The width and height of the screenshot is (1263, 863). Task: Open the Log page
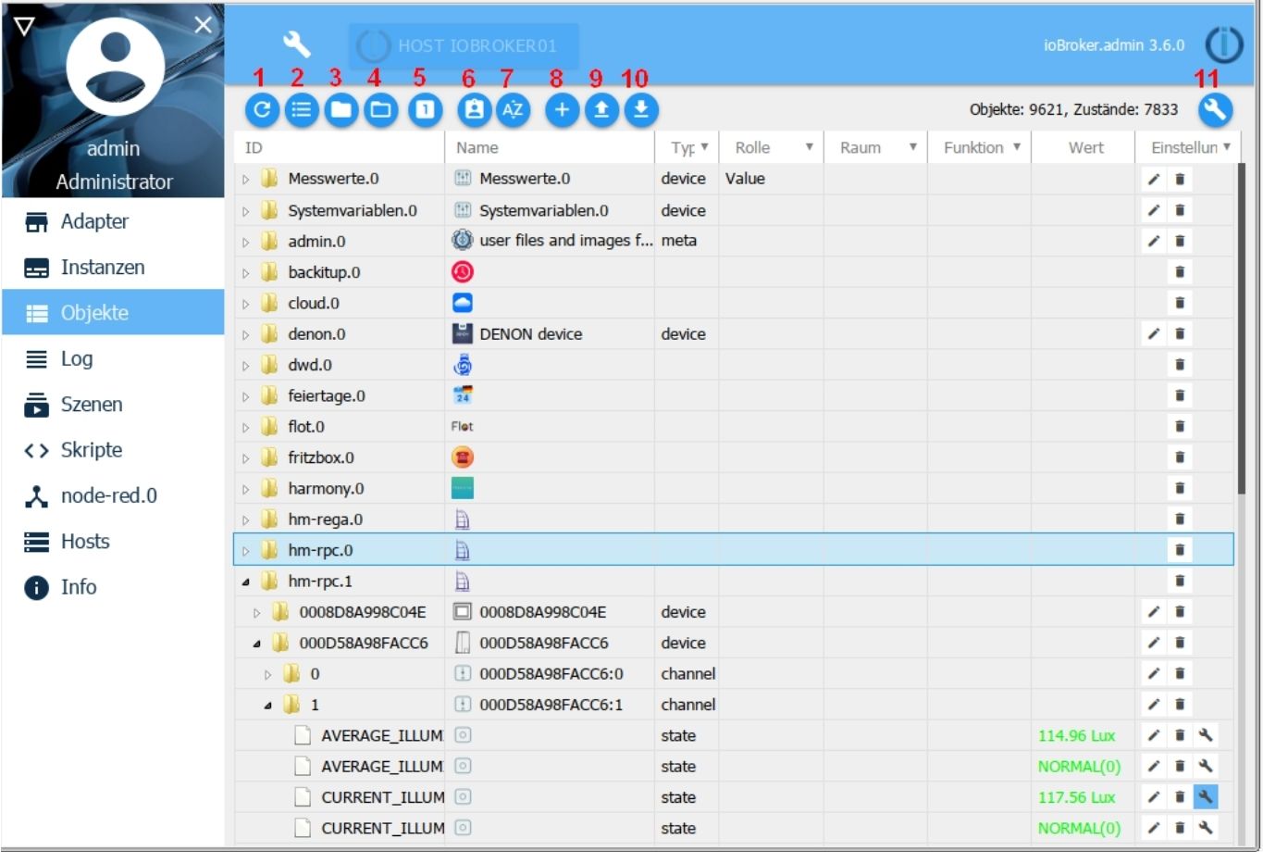pos(113,358)
